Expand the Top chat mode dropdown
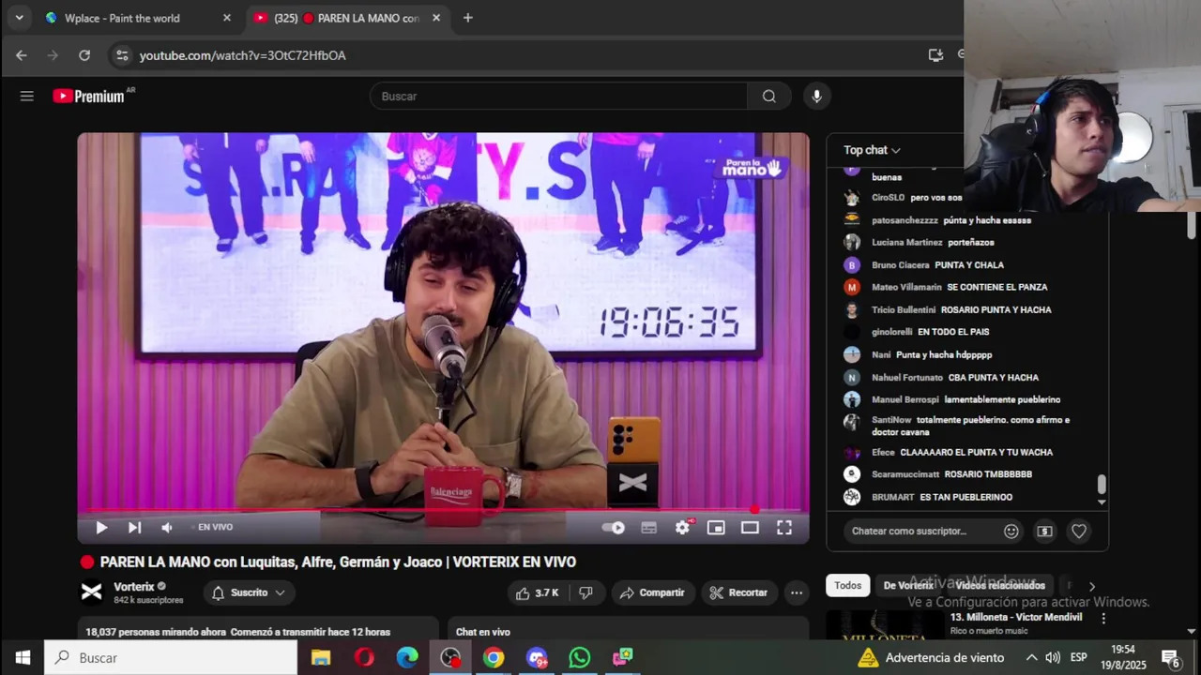The height and width of the screenshot is (675, 1201). (872, 150)
